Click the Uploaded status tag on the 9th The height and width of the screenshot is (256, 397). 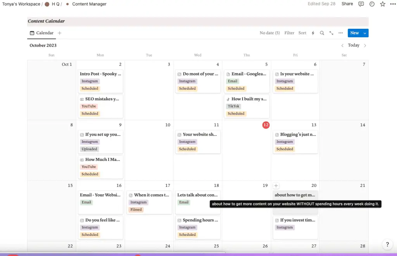[x=90, y=149]
